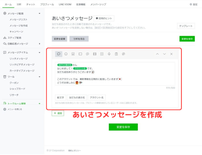This screenshot has width=202, height=155.
Task: Click the トークルーム管理 icon
Action: [x=5, y=103]
